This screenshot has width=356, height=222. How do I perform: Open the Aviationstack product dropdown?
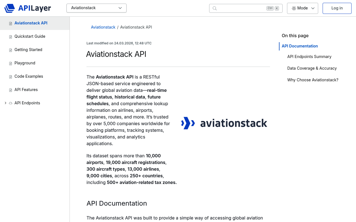point(97,8)
